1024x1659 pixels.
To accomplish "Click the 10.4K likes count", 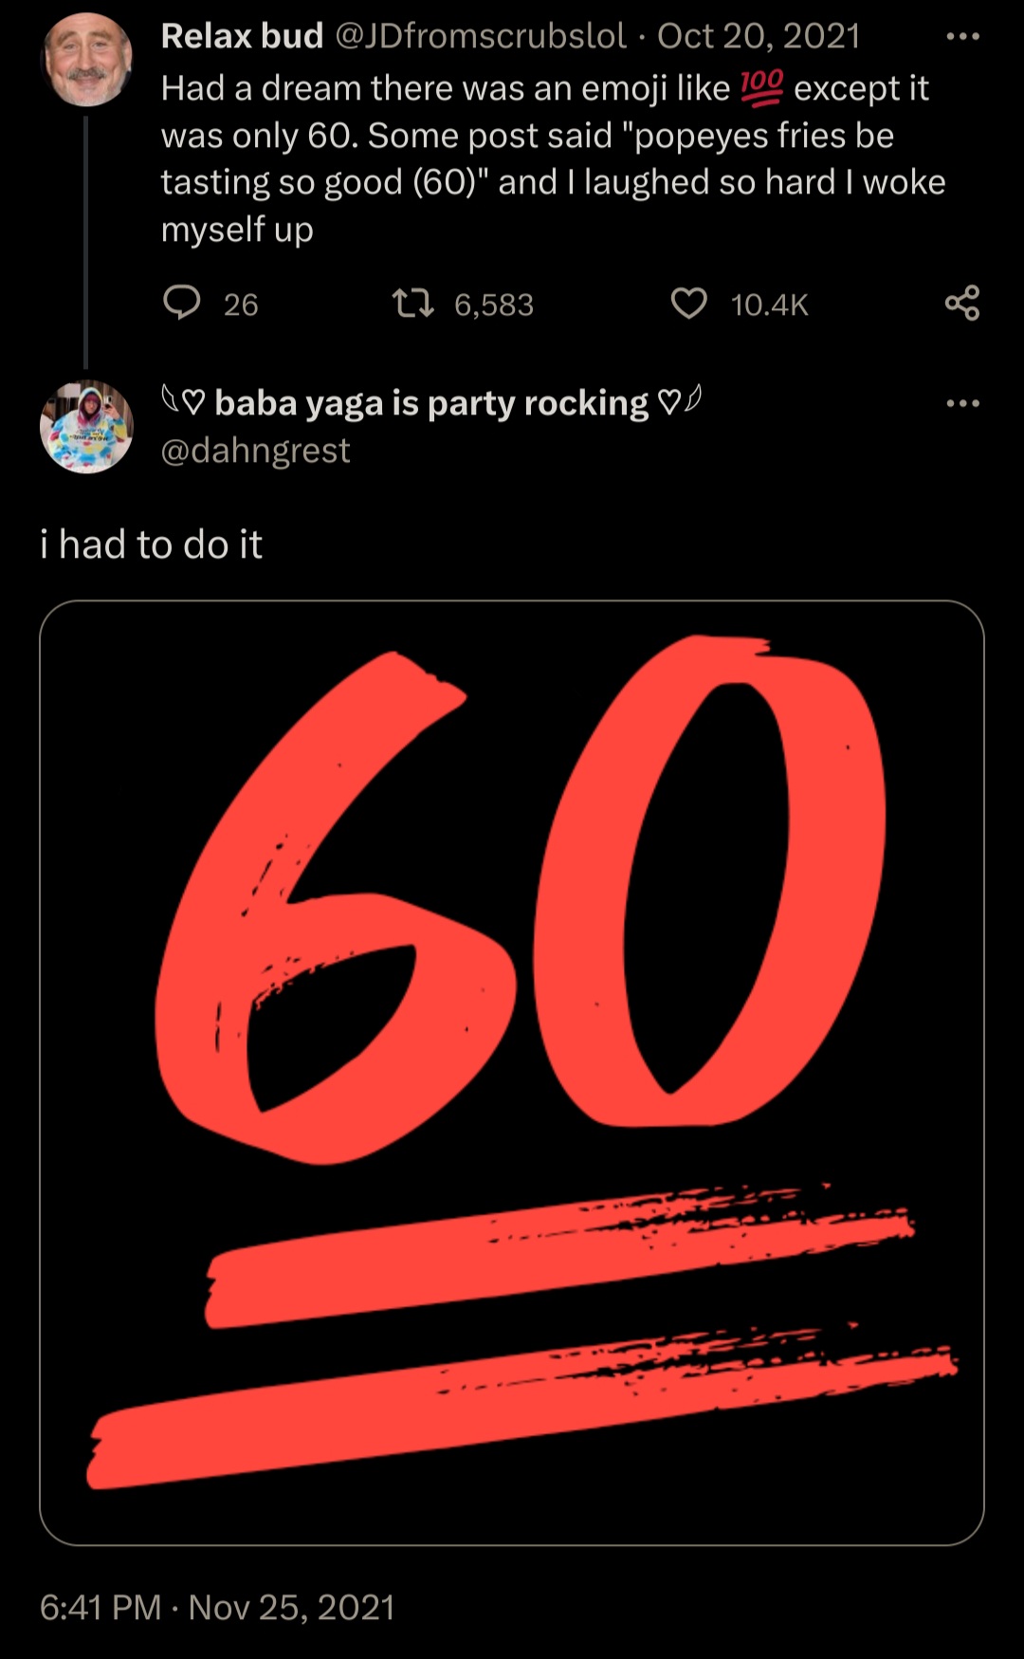I will pyautogui.click(x=769, y=304).
